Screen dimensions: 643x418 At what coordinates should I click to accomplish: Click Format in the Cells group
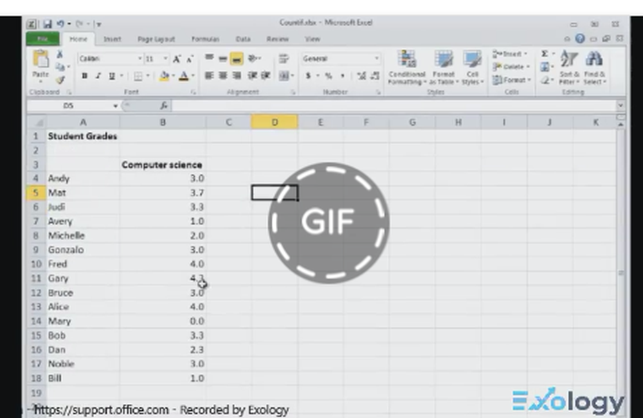point(512,80)
